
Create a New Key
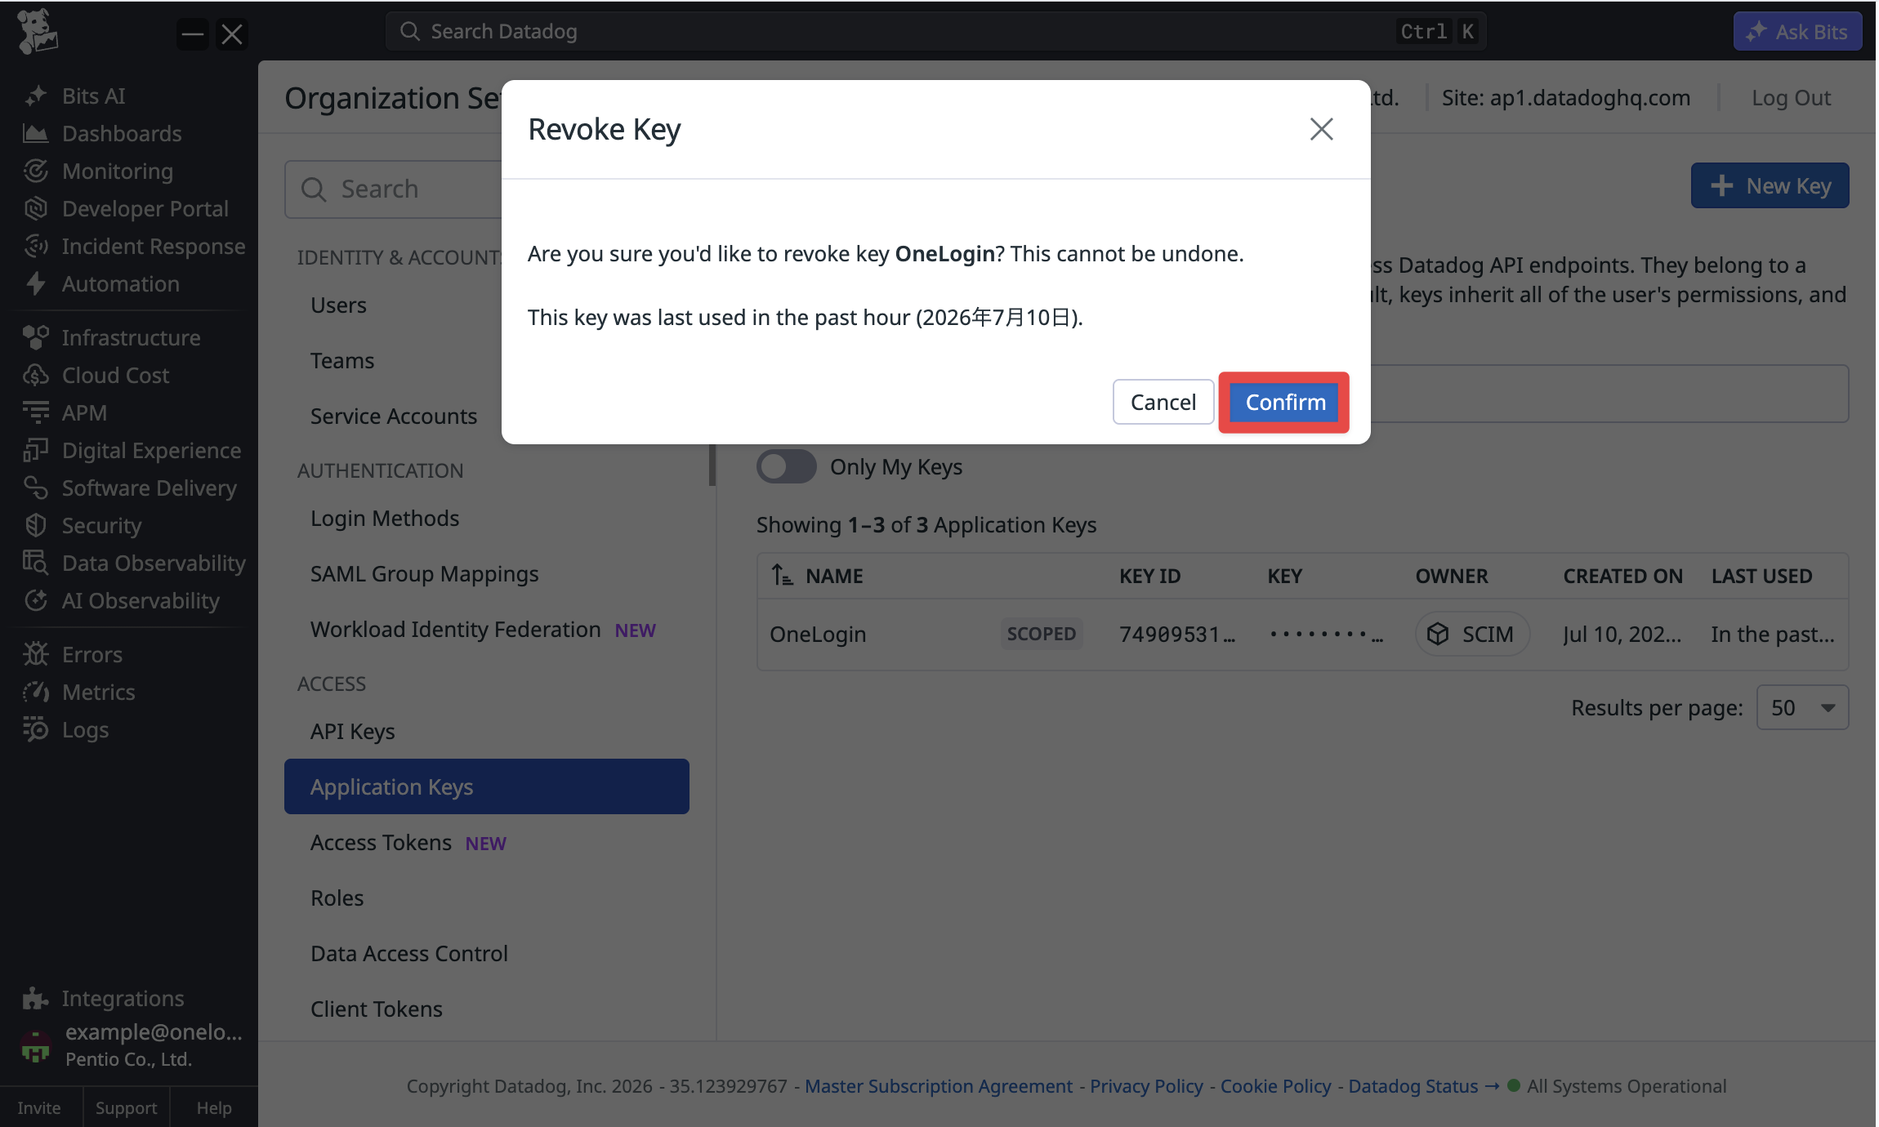[1770, 185]
